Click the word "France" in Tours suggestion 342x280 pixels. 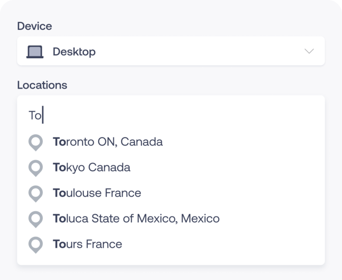[x=107, y=244]
